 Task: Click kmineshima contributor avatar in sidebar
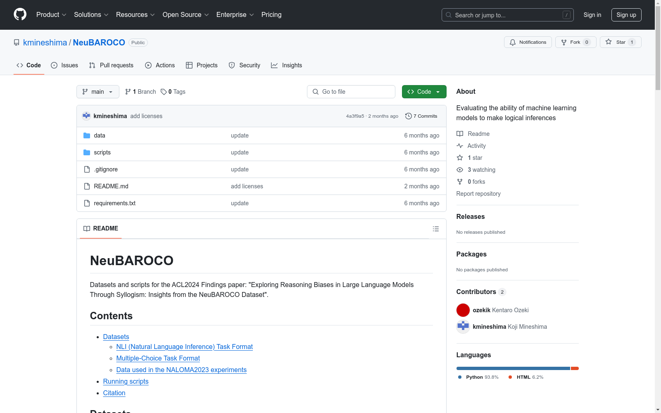click(x=463, y=327)
